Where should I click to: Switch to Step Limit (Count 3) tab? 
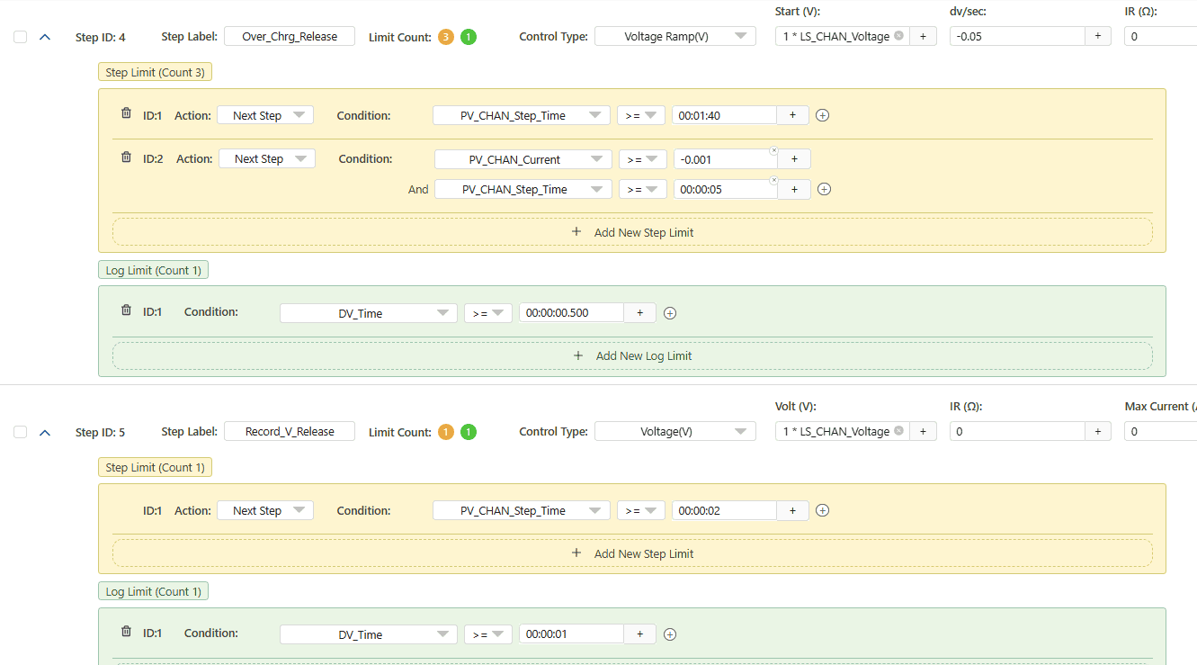[155, 72]
